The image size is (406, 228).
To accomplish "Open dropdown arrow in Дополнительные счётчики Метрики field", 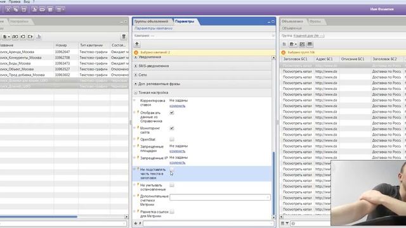I will tap(268, 198).
